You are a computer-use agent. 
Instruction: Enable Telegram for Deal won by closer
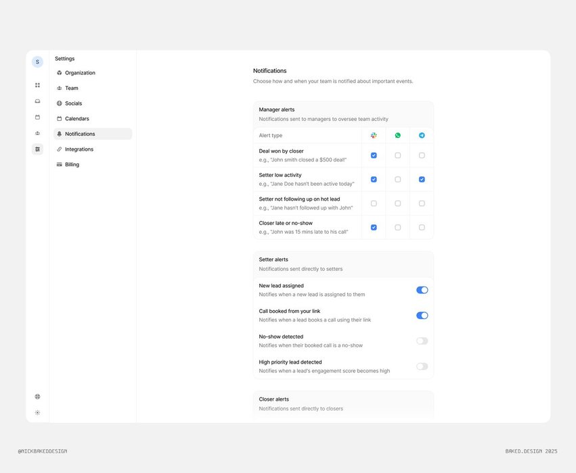422,155
